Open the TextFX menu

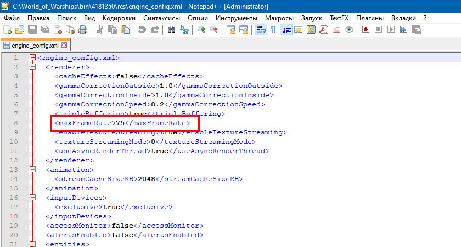click(x=339, y=18)
